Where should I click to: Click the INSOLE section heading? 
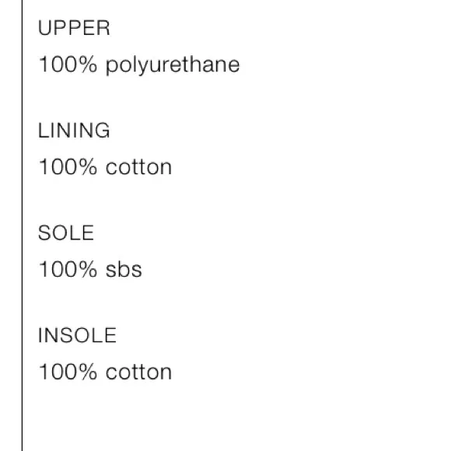(x=77, y=335)
